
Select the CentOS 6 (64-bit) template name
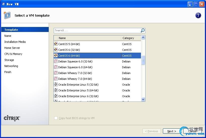[69, 55]
